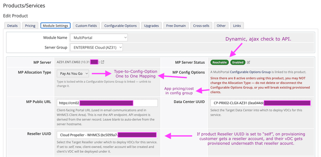Viewport: 321px width, 157px height.
Task: Switch to the Upgrades tab
Action: 151,26
